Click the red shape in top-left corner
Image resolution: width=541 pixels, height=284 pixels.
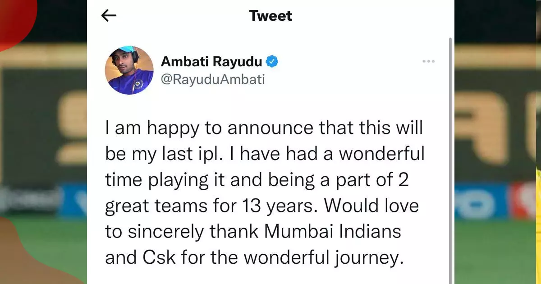(16, 20)
